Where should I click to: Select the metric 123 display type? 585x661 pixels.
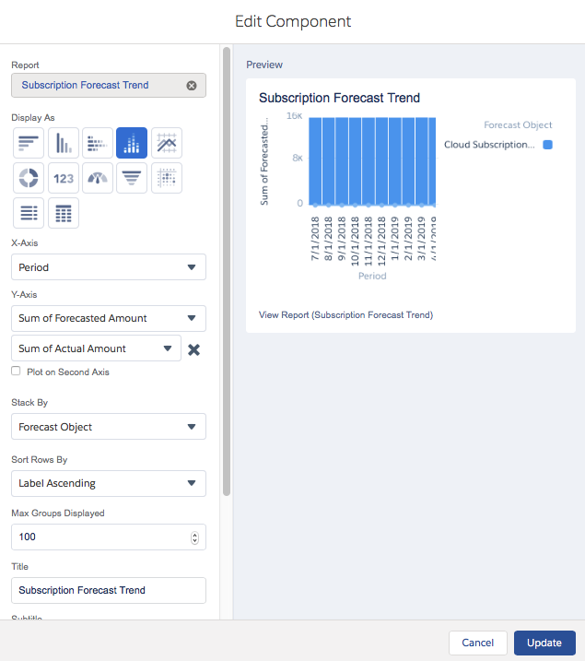[x=63, y=178]
